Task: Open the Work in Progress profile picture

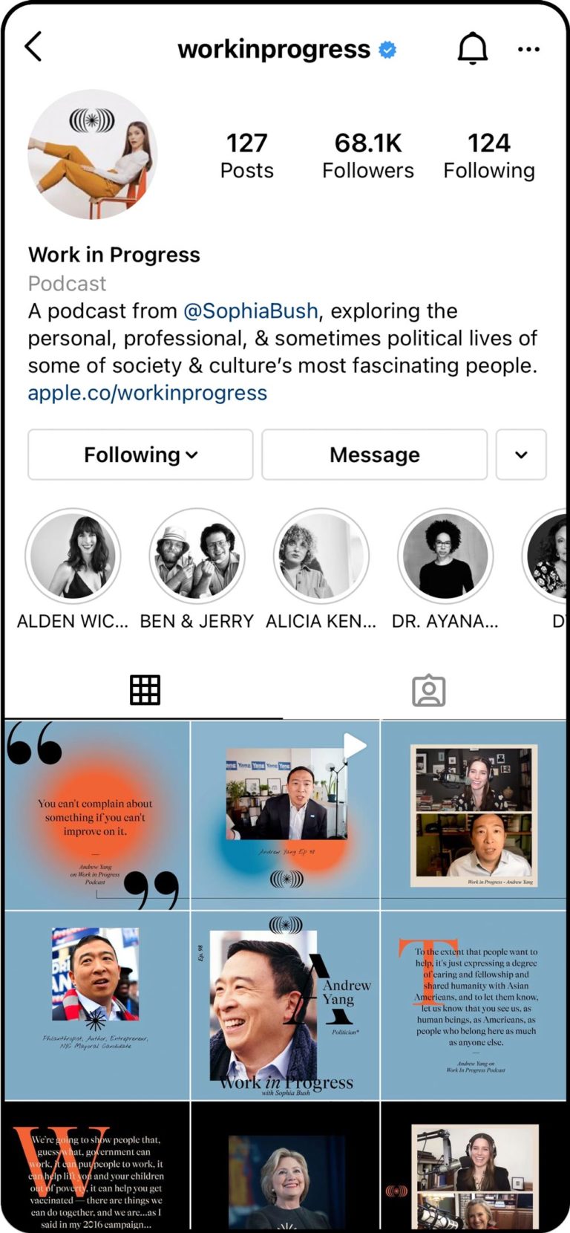Action: (x=93, y=154)
